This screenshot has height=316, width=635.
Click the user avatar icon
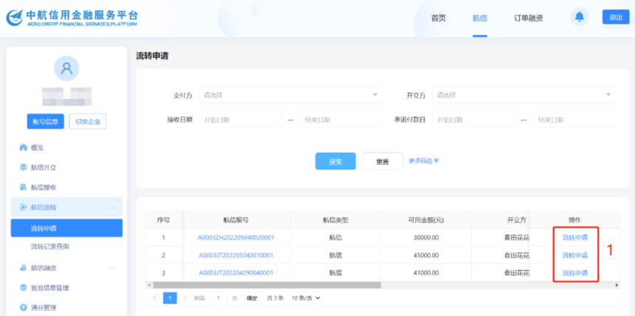66,69
